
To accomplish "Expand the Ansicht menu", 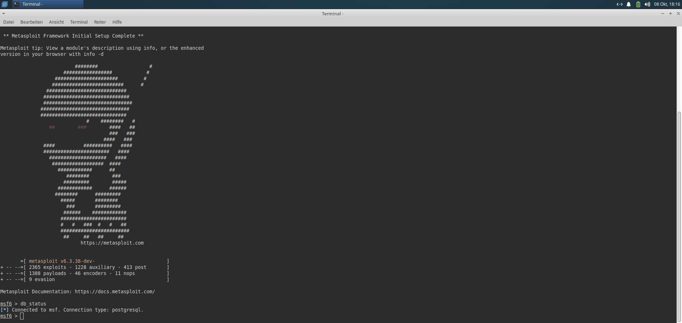I will [x=56, y=22].
